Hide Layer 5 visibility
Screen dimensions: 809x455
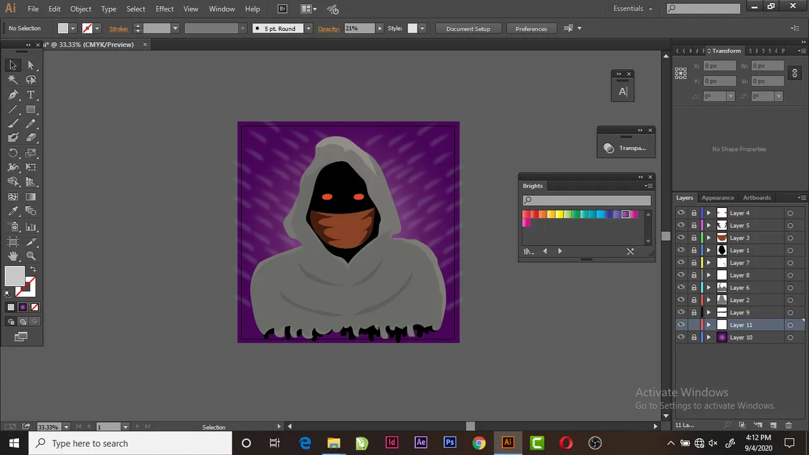pyautogui.click(x=681, y=225)
